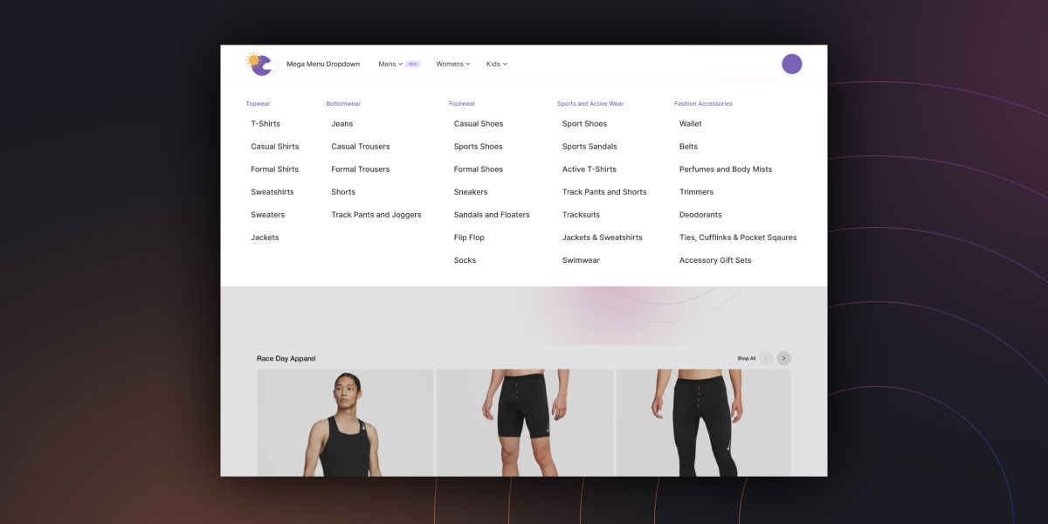Open Shorts under Bottomwear
Image resolution: width=1048 pixels, height=524 pixels.
(343, 192)
